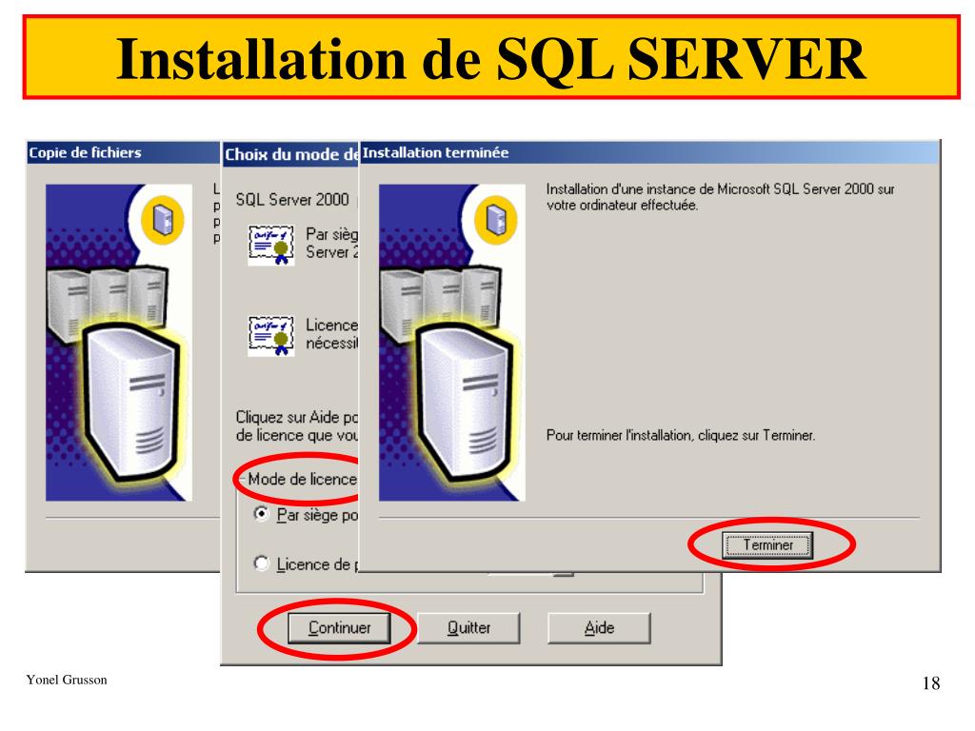Click the 'Installation d'une instance' message text
Viewport: 975px width, 731px height.
point(720,197)
